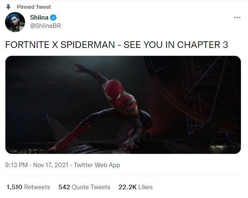The height and width of the screenshot is (198, 248).
Task: Click Spider-Man's red mask in the image
Action: [115, 93]
